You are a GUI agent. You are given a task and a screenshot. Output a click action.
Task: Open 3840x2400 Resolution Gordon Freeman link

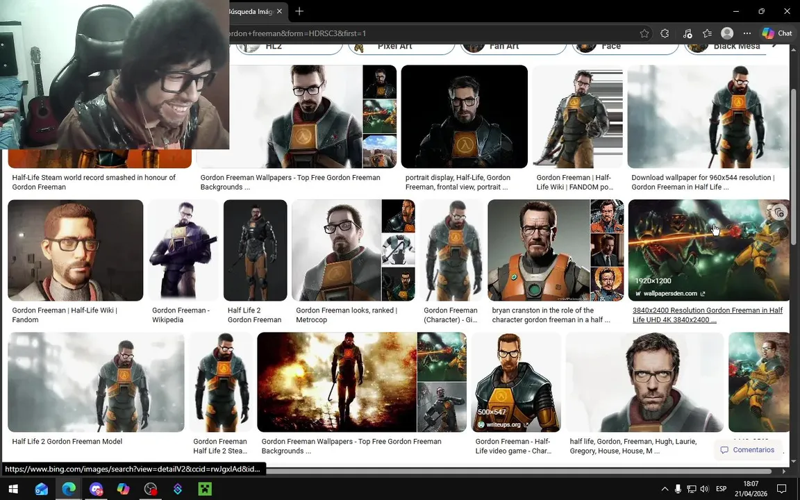coord(708,315)
